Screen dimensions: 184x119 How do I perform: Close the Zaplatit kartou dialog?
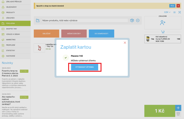pos(125,43)
